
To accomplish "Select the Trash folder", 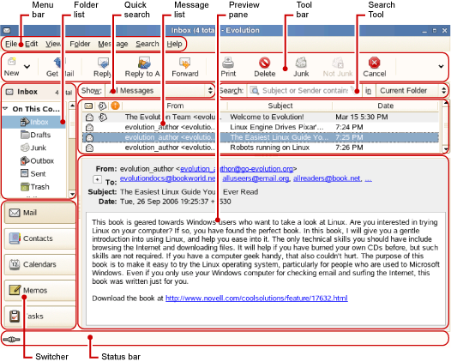I will 35,187.
